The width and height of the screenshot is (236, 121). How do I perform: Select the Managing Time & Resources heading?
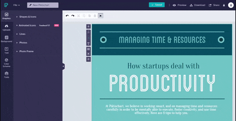tap(162, 40)
